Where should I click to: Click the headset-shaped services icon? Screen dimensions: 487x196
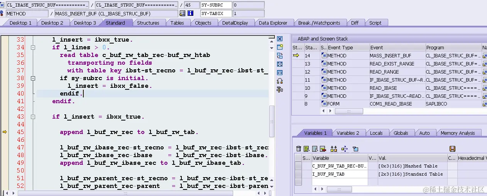(x=280, y=81)
